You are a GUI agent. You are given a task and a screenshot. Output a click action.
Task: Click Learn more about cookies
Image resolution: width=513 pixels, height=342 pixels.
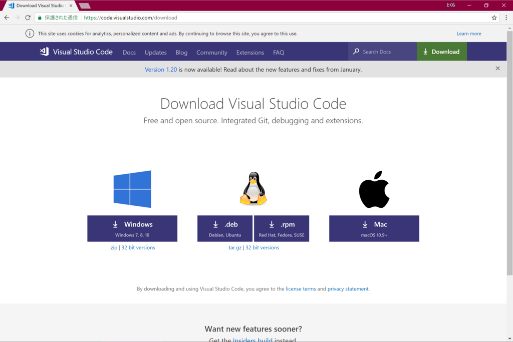tap(469, 34)
